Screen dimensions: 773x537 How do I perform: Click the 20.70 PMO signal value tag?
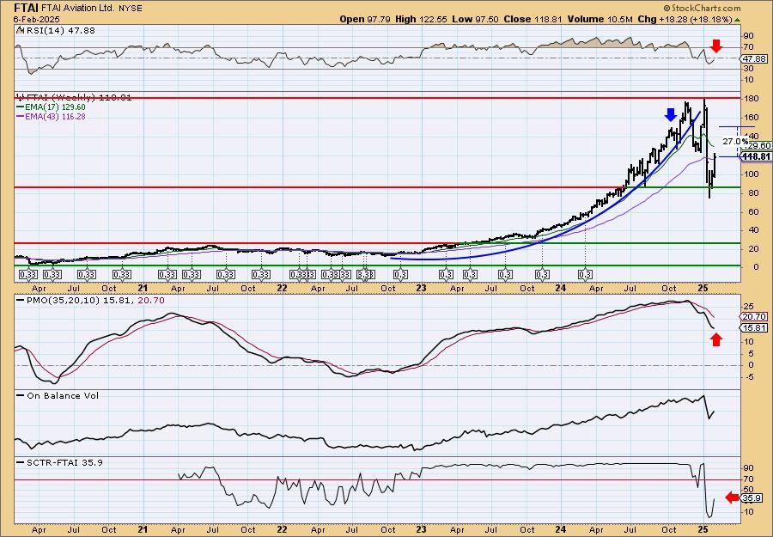click(754, 317)
